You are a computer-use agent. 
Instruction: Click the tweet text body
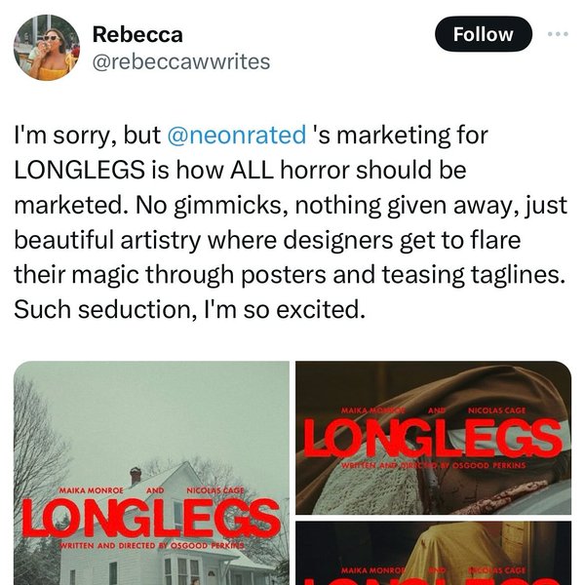[x=290, y=226]
